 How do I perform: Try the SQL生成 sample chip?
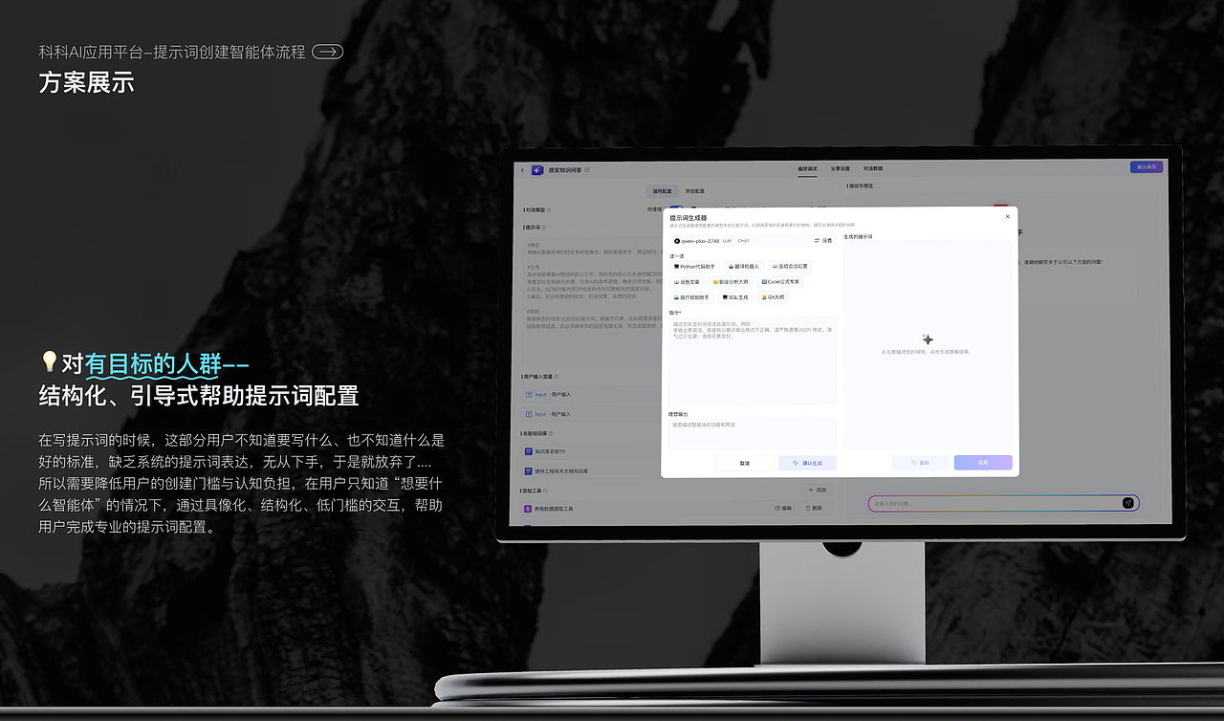point(735,297)
